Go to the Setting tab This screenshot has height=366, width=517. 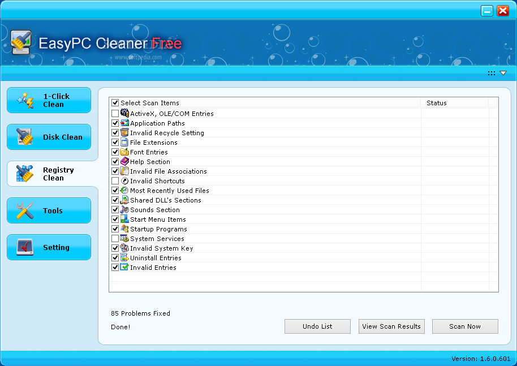pyautogui.click(x=49, y=247)
